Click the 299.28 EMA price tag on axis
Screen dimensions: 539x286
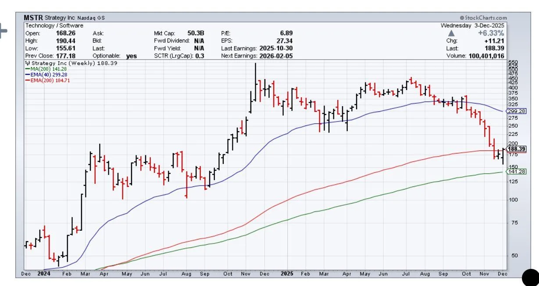516,111
